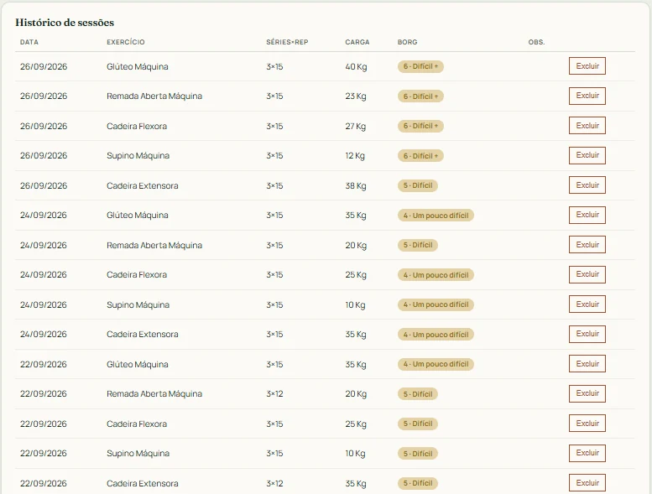This screenshot has height=494, width=652.
Task: Click Remada Aberta Máquina name dated 24/09/2026
Action: pos(154,245)
